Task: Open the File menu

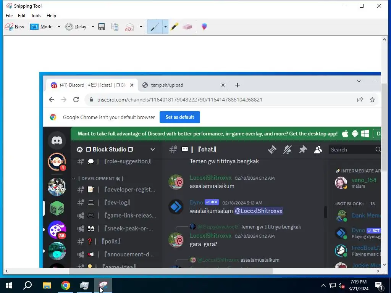Action: [9, 15]
